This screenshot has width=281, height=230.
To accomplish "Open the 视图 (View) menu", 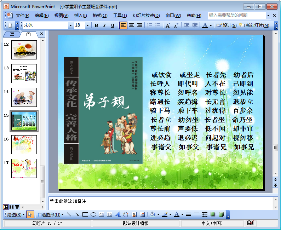I will tap(62, 16).
